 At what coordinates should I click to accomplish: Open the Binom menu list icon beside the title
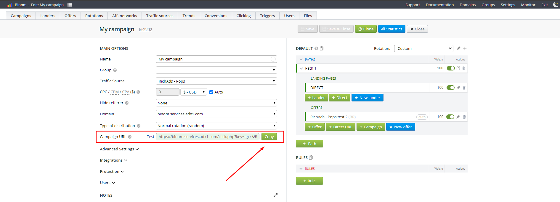coord(70,5)
